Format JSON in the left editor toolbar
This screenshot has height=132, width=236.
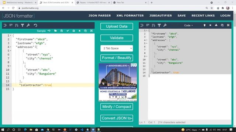coord(5,25)
